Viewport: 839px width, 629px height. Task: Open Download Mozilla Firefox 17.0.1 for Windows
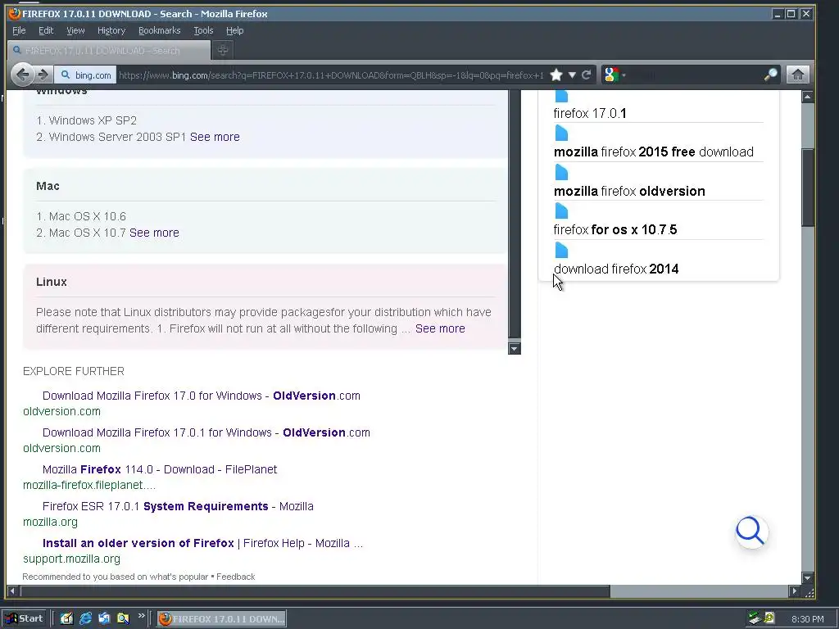pos(206,432)
